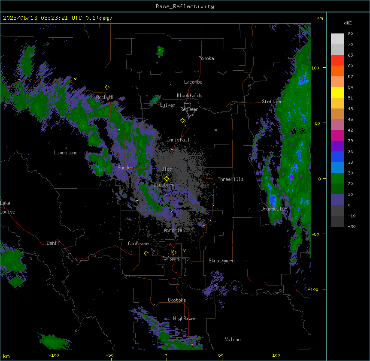The image size is (370, 361).
Task: Click the Banff label
Action: (x=53, y=243)
